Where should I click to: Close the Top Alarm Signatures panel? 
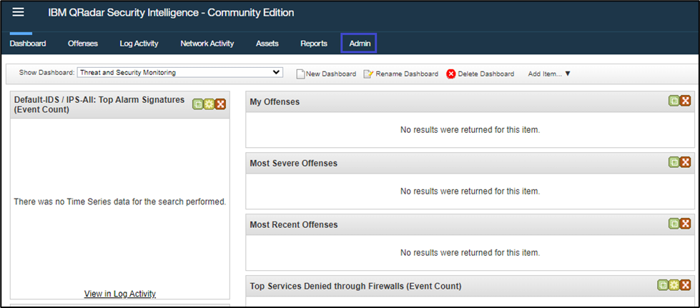click(220, 104)
